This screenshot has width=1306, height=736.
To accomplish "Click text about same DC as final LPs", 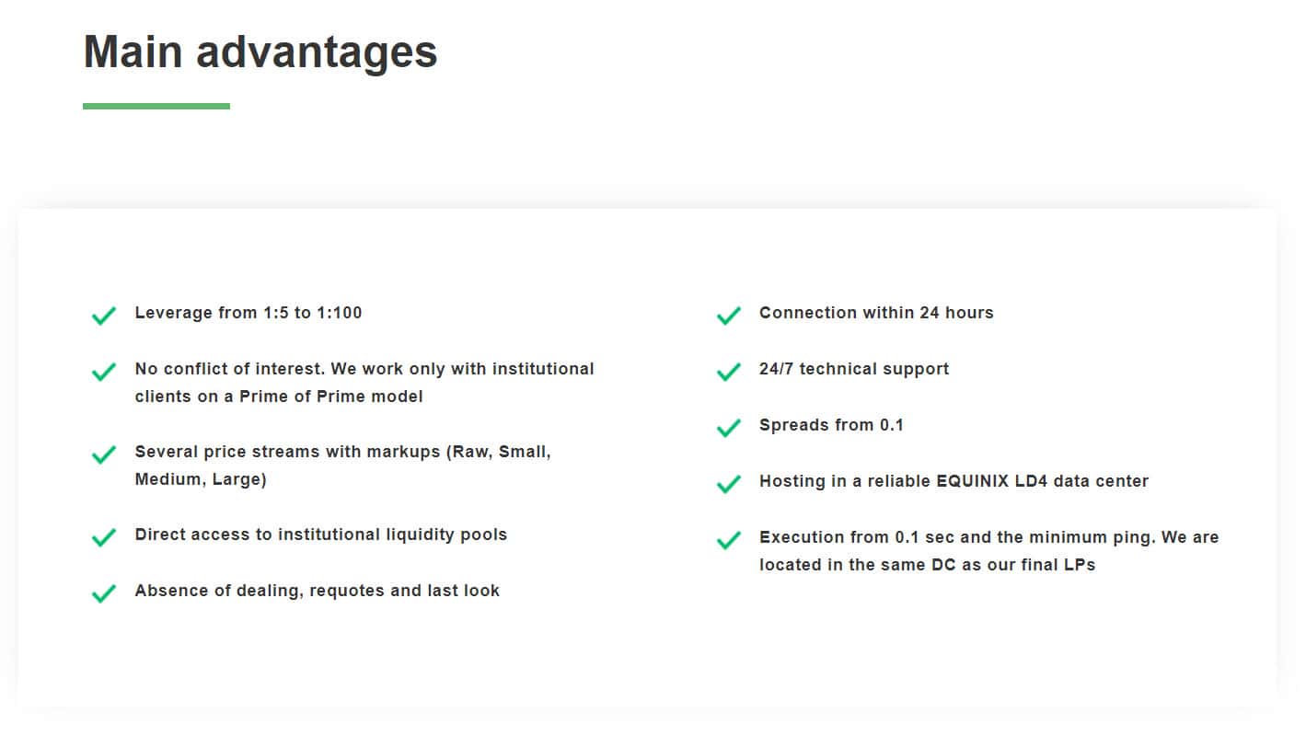I will (927, 565).
